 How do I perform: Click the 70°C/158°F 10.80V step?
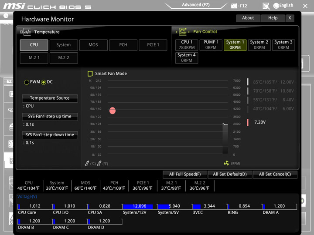tap(270, 91)
